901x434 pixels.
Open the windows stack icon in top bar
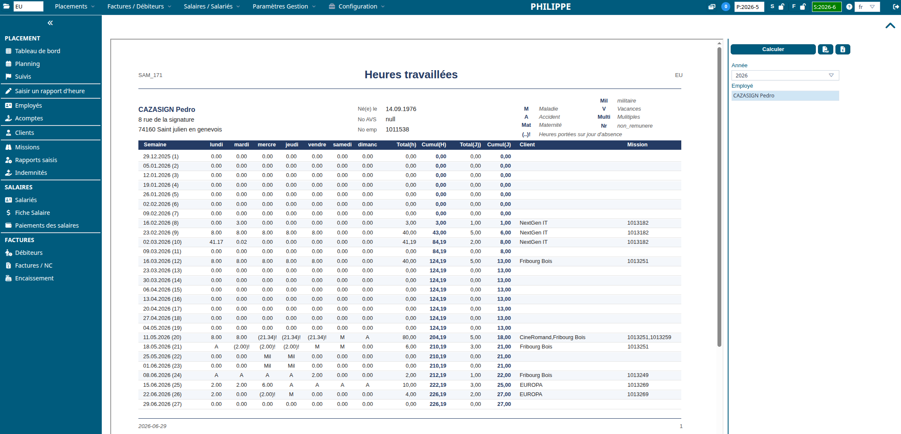tap(712, 7)
